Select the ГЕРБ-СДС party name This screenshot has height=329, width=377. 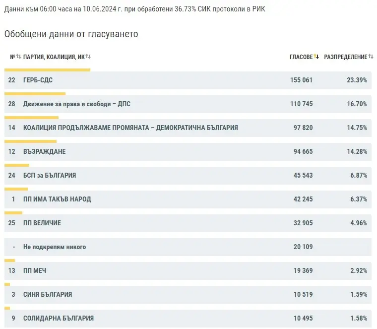tap(38, 80)
